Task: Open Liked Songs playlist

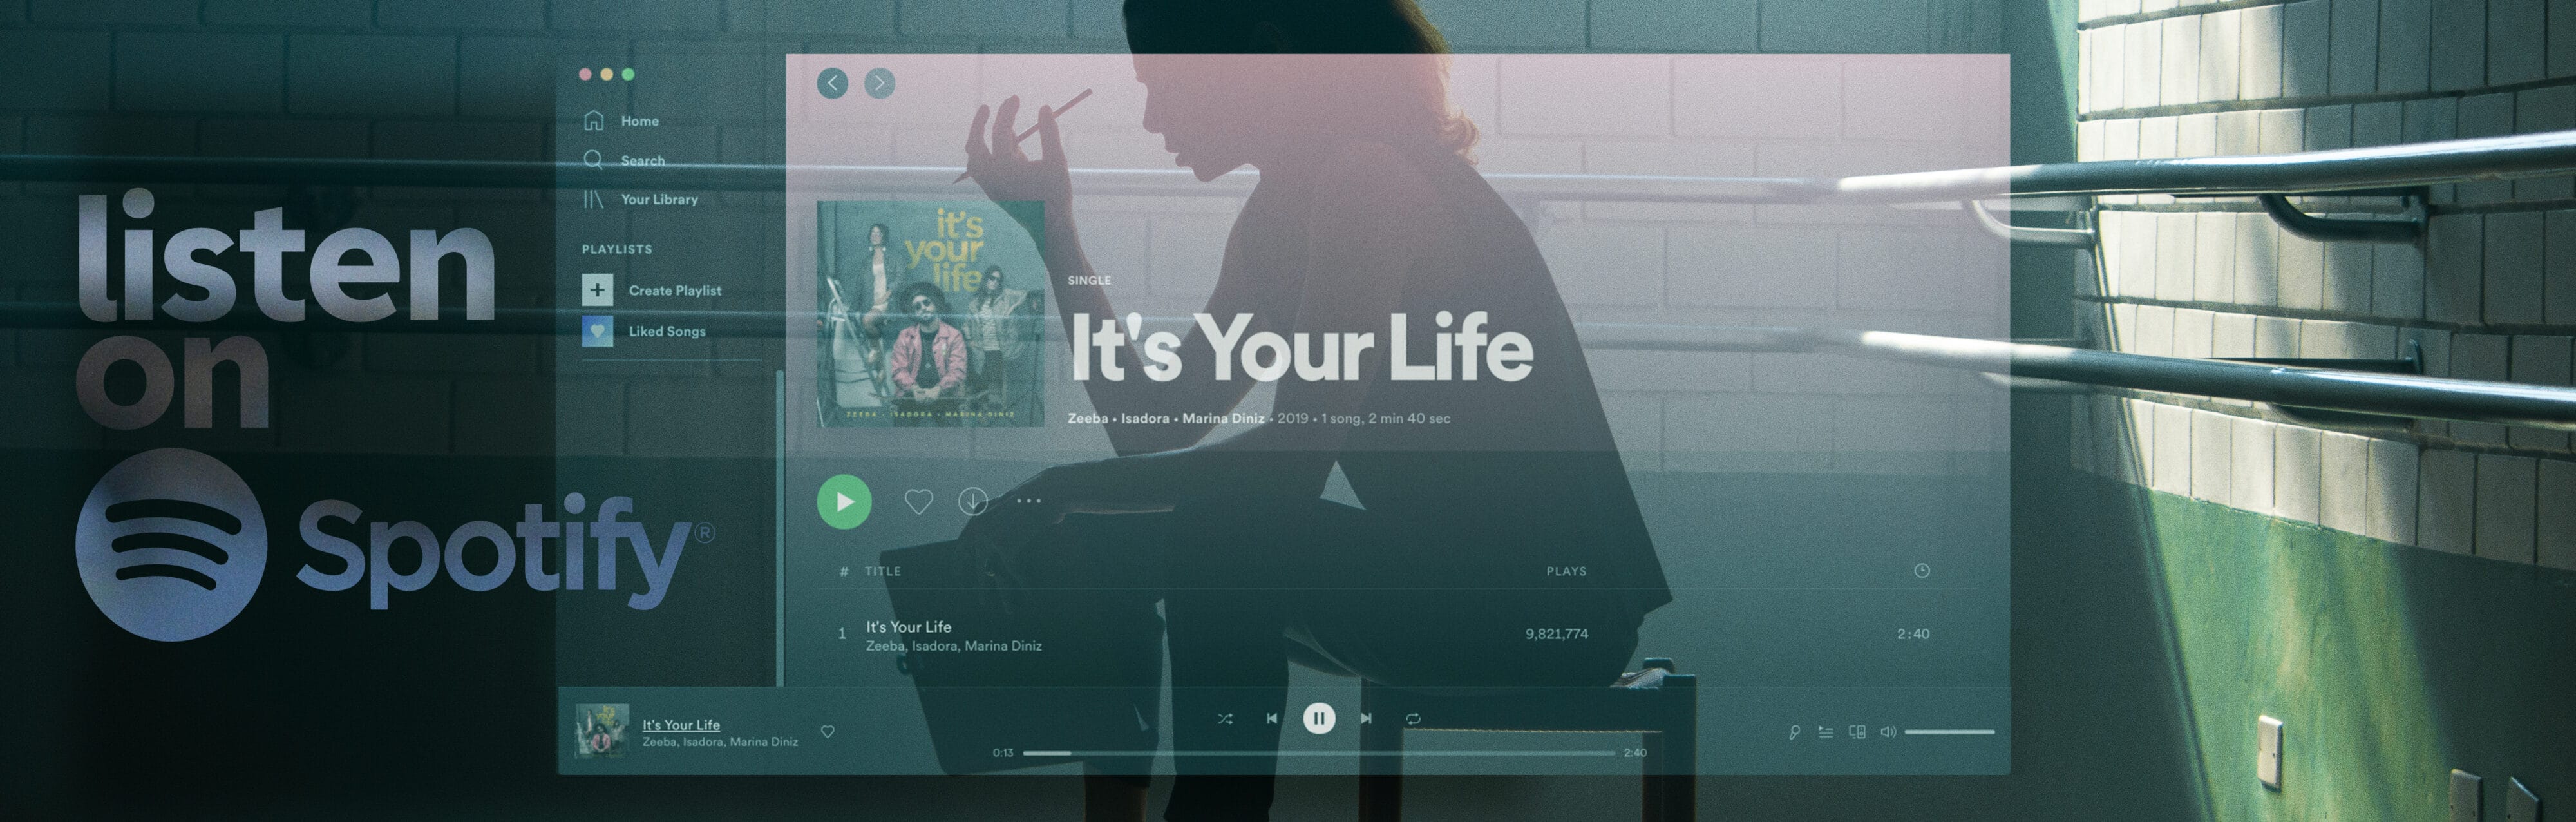Action: [666, 331]
